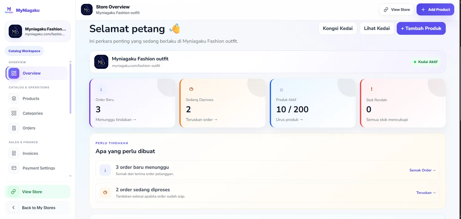Viewport: 461px width, 219px height.
Task: Click the MyNiagaku logo in the top-left
Action: (9, 10)
